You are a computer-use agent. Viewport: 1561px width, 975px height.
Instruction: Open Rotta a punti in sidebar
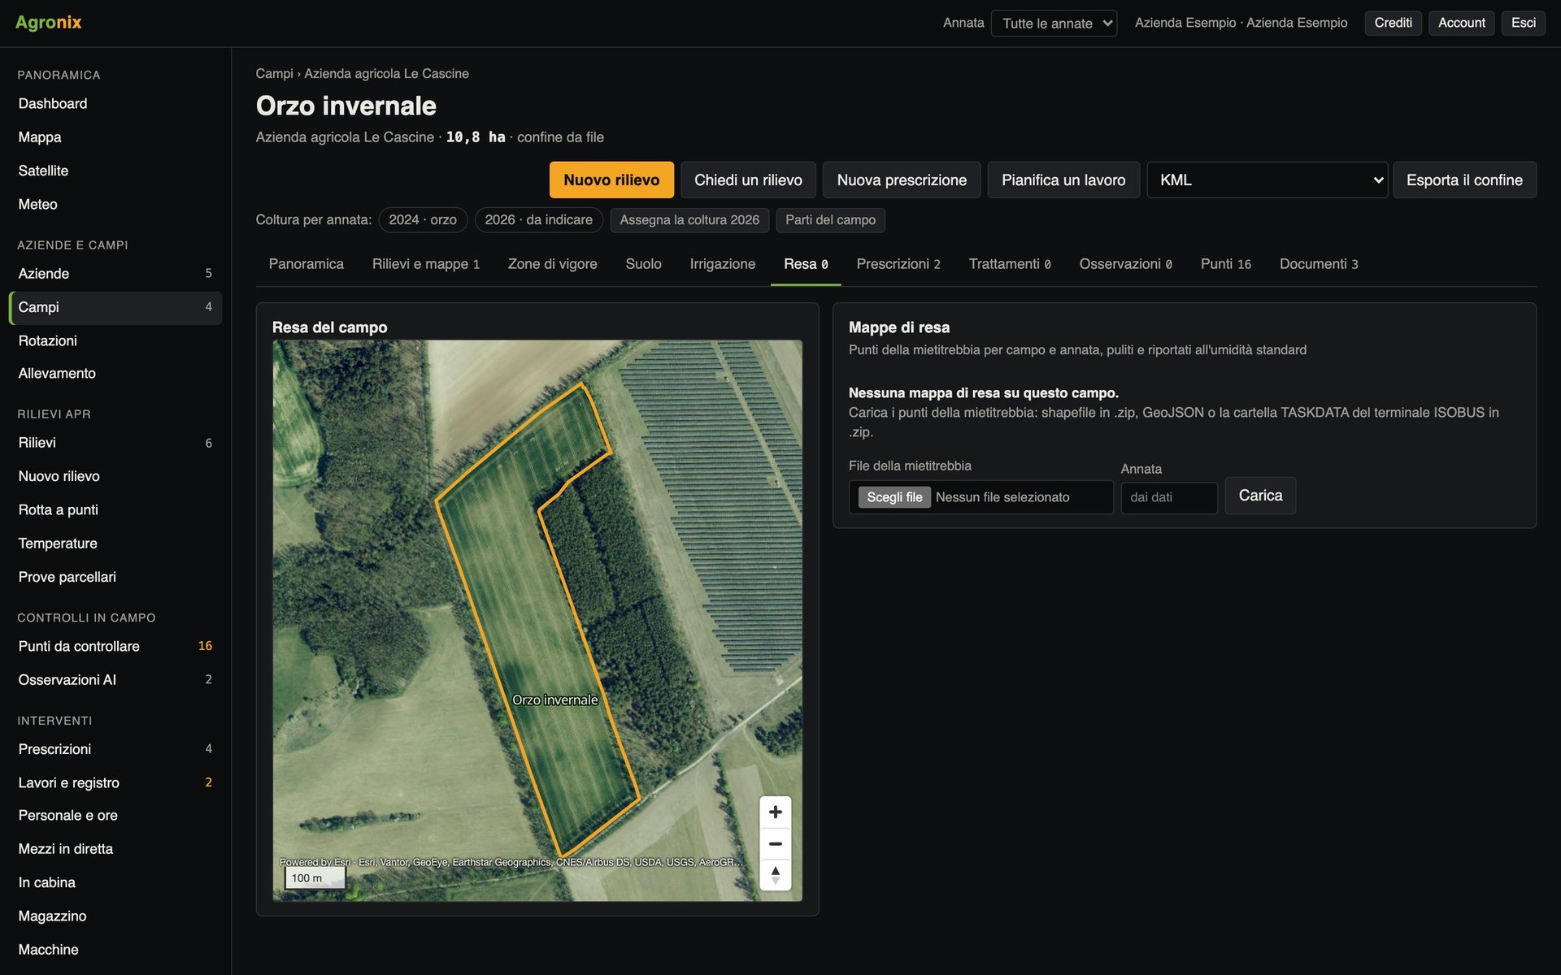[115, 509]
